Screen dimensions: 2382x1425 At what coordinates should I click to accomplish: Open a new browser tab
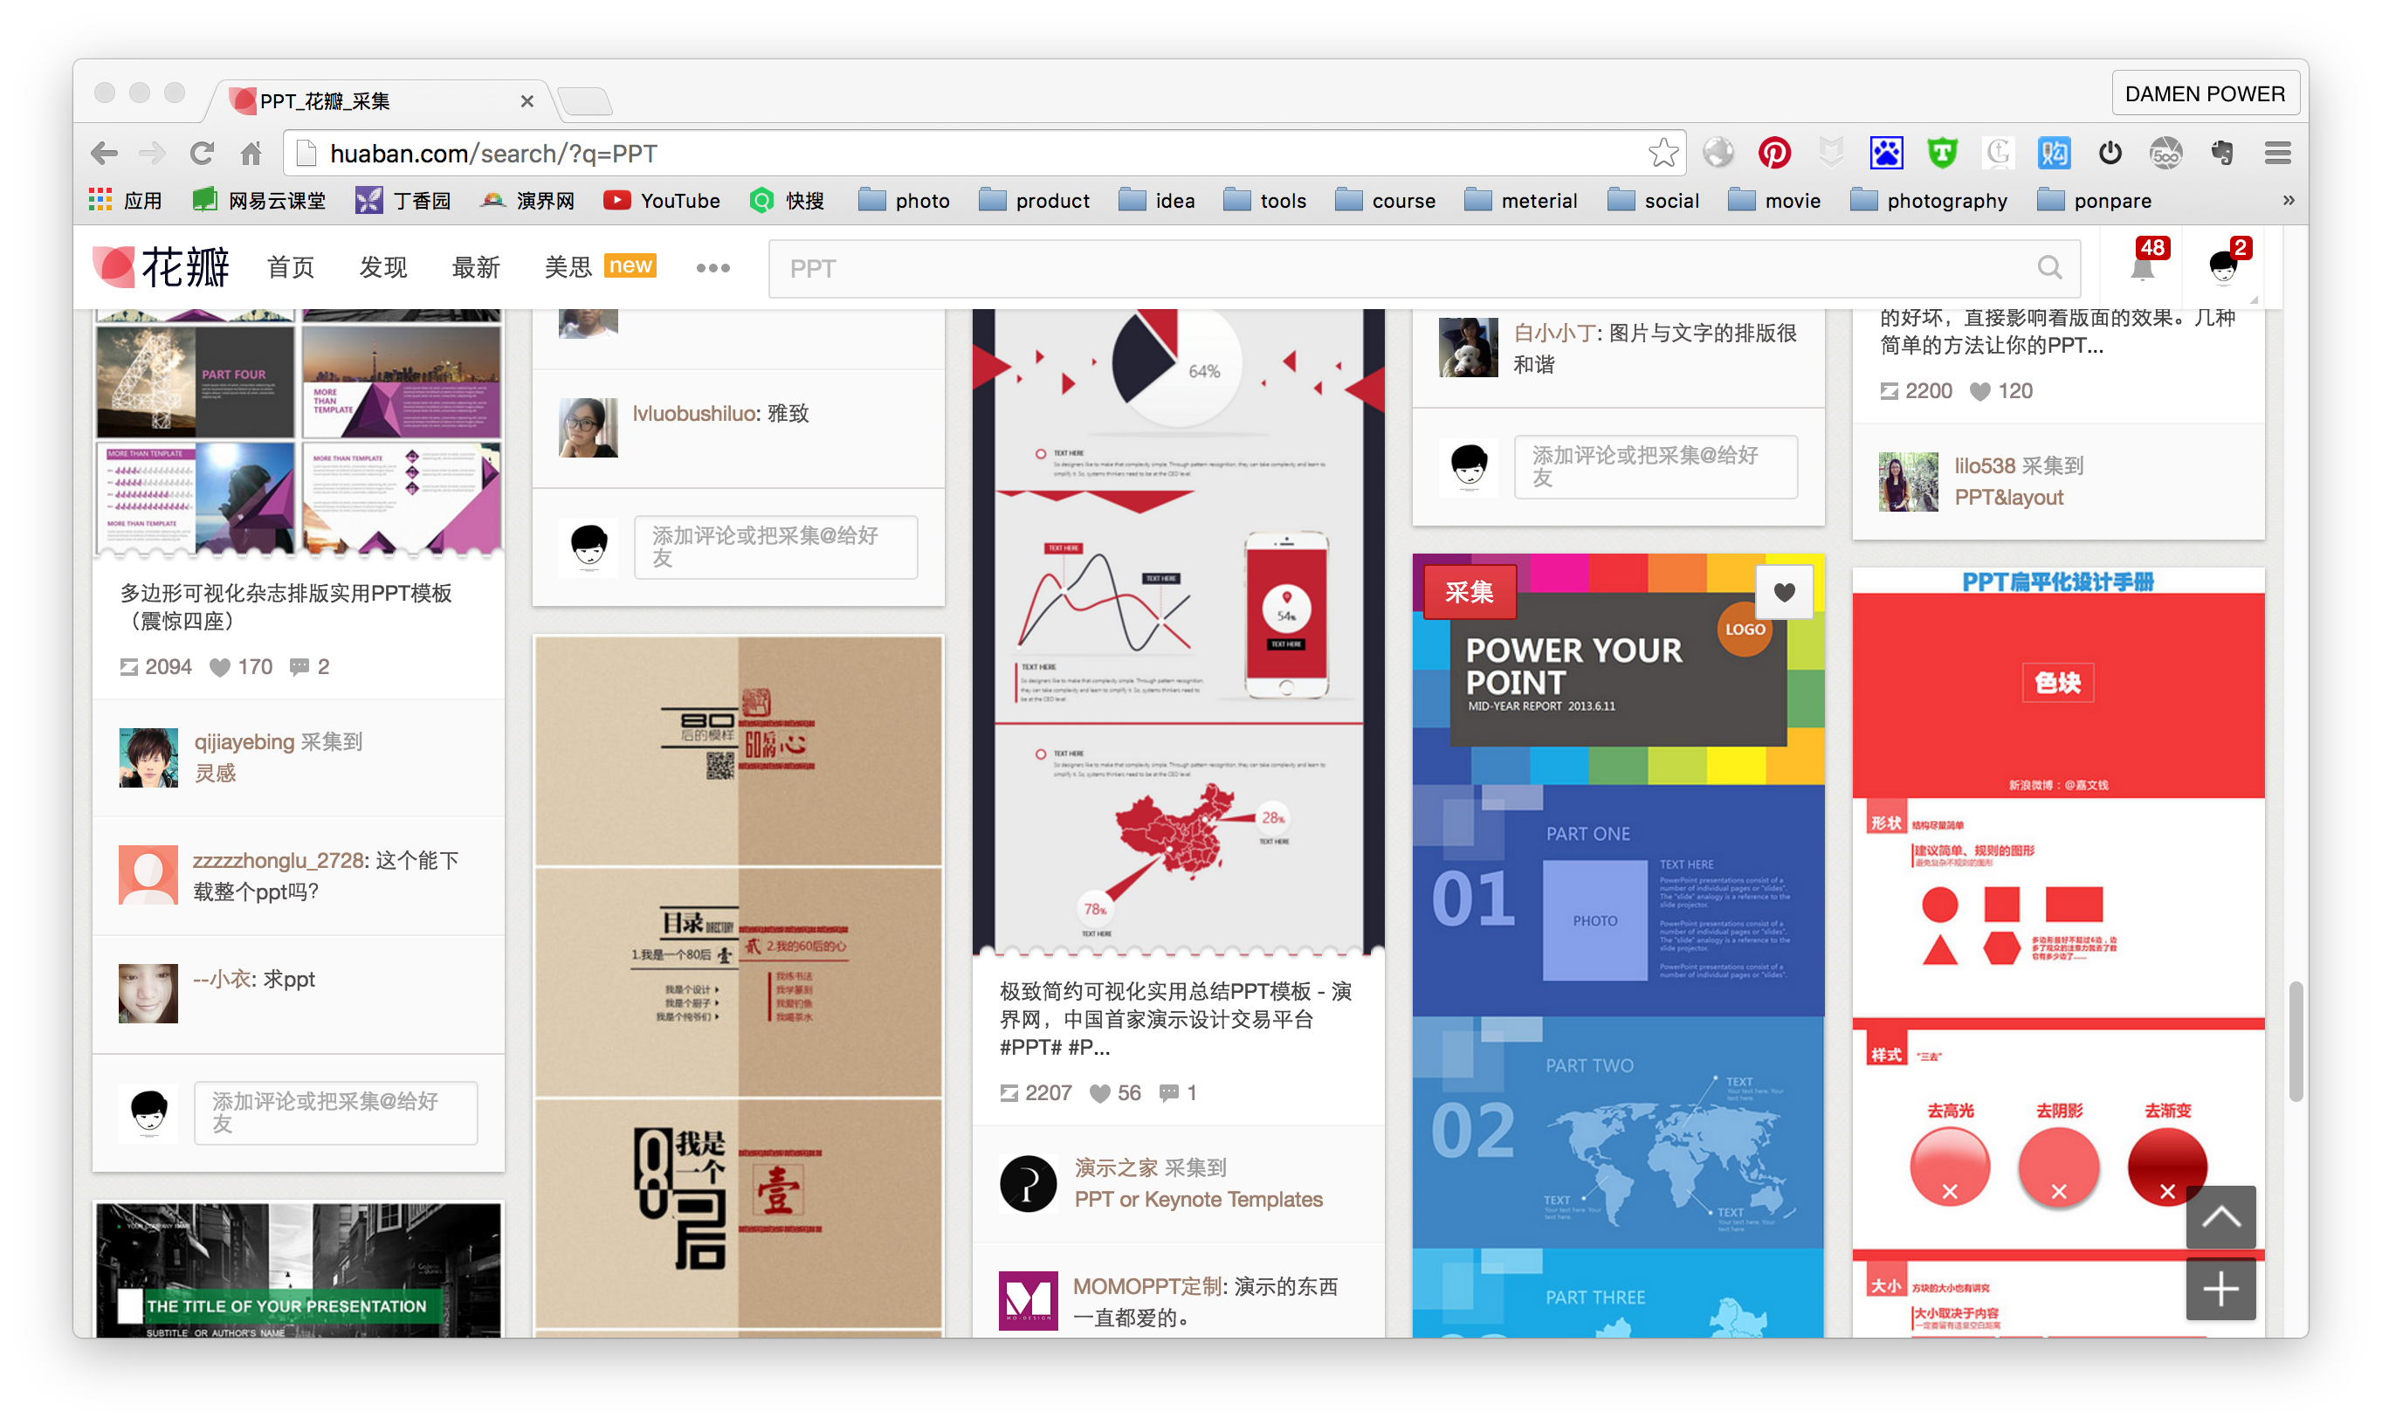click(x=585, y=100)
